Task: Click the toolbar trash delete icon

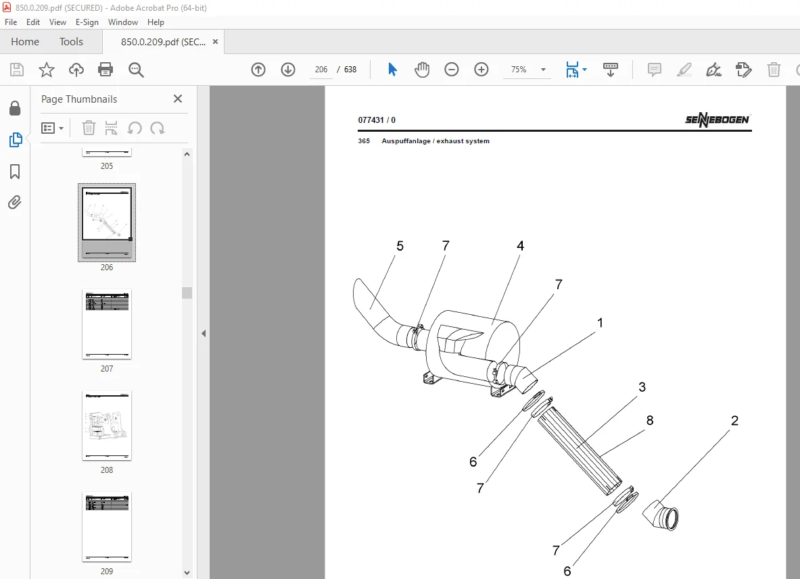Action: click(x=774, y=70)
